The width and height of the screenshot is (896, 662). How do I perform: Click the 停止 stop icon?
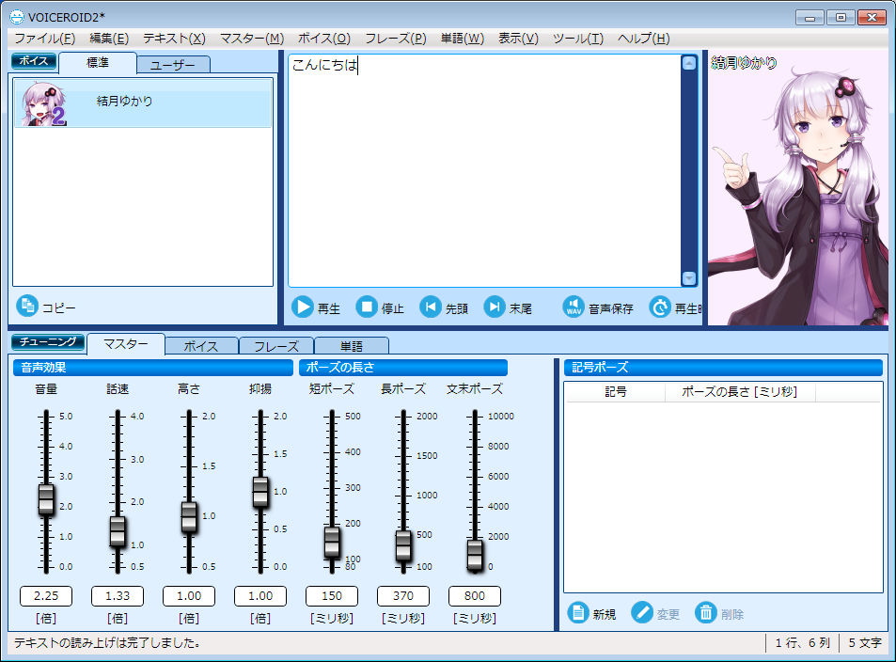[367, 307]
